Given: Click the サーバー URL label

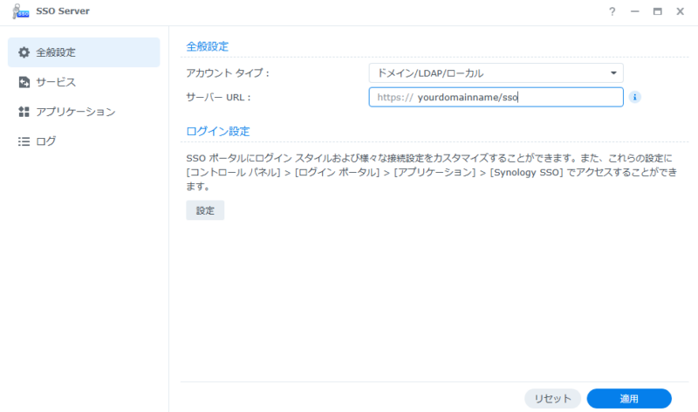Looking at the screenshot, I should (x=218, y=97).
